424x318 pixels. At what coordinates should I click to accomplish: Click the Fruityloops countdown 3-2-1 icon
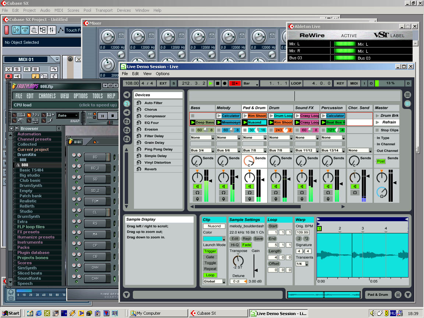click(36, 115)
